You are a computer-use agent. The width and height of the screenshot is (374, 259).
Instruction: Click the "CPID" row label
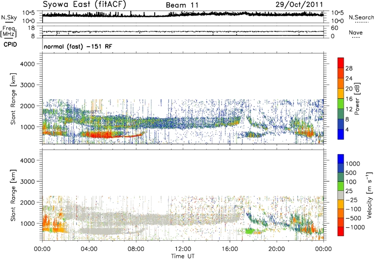tap(10, 44)
